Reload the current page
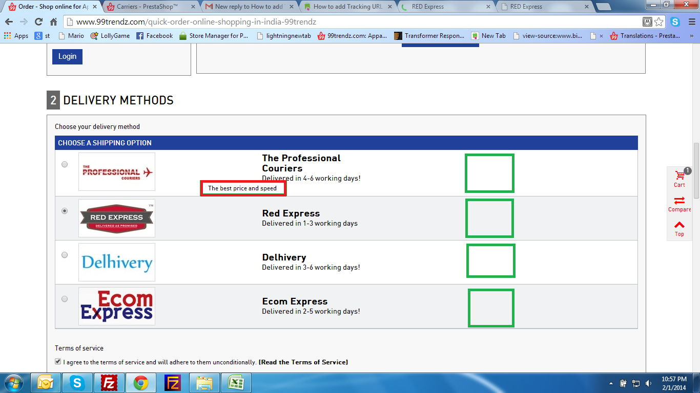The image size is (700, 393). (x=38, y=22)
